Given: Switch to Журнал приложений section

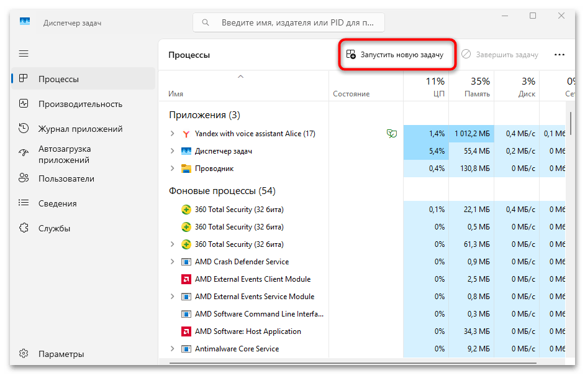Looking at the screenshot, I should point(80,129).
